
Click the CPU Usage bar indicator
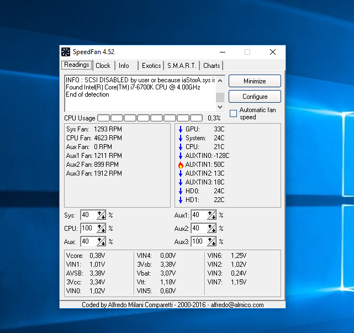tap(150, 118)
